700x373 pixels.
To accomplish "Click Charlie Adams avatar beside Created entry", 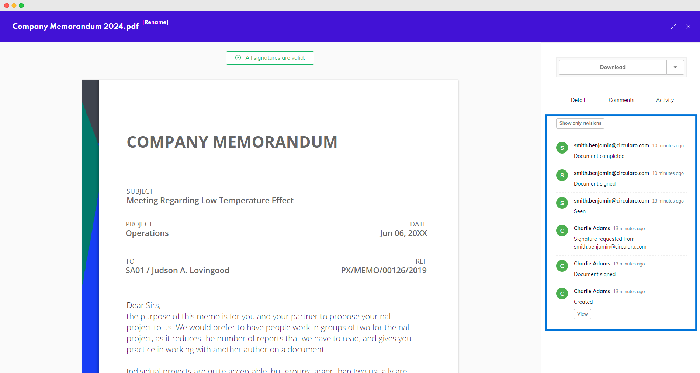I will tap(562, 294).
